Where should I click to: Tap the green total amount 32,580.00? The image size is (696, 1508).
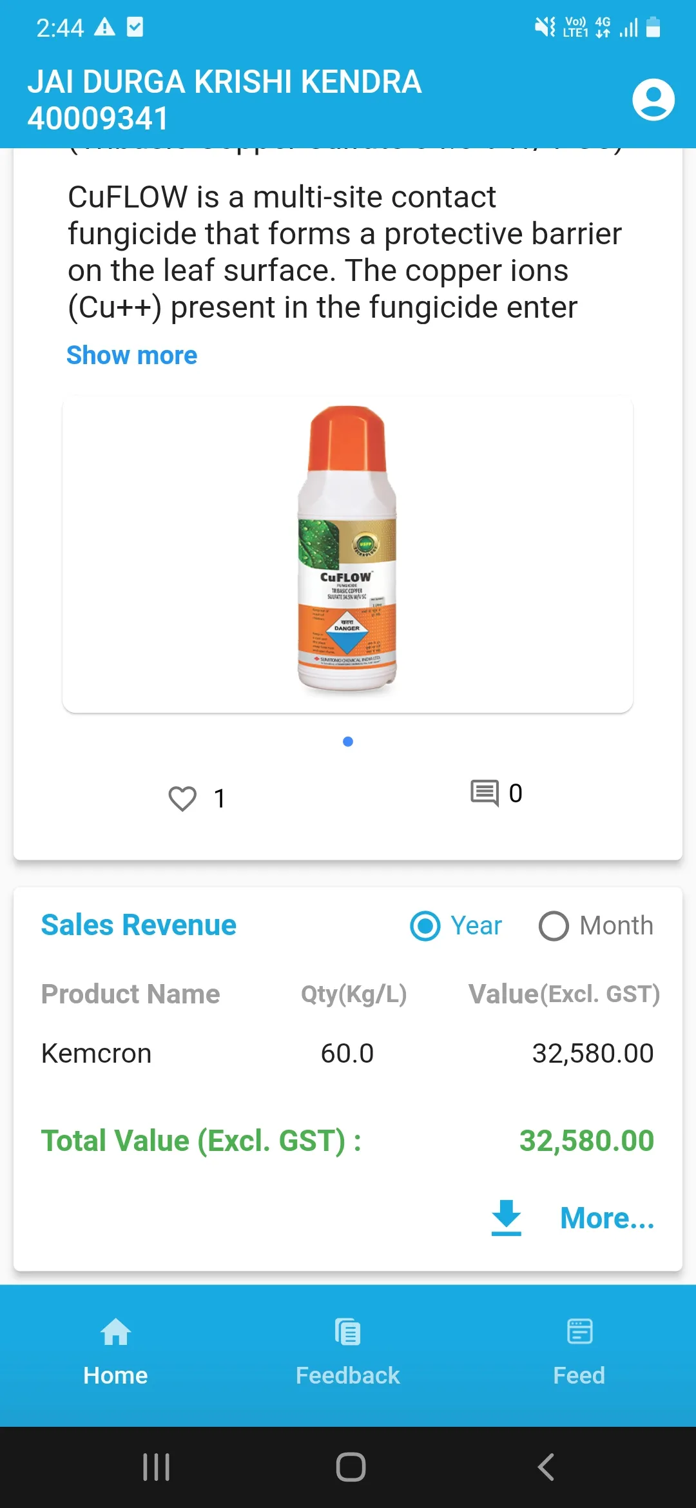tap(586, 1141)
